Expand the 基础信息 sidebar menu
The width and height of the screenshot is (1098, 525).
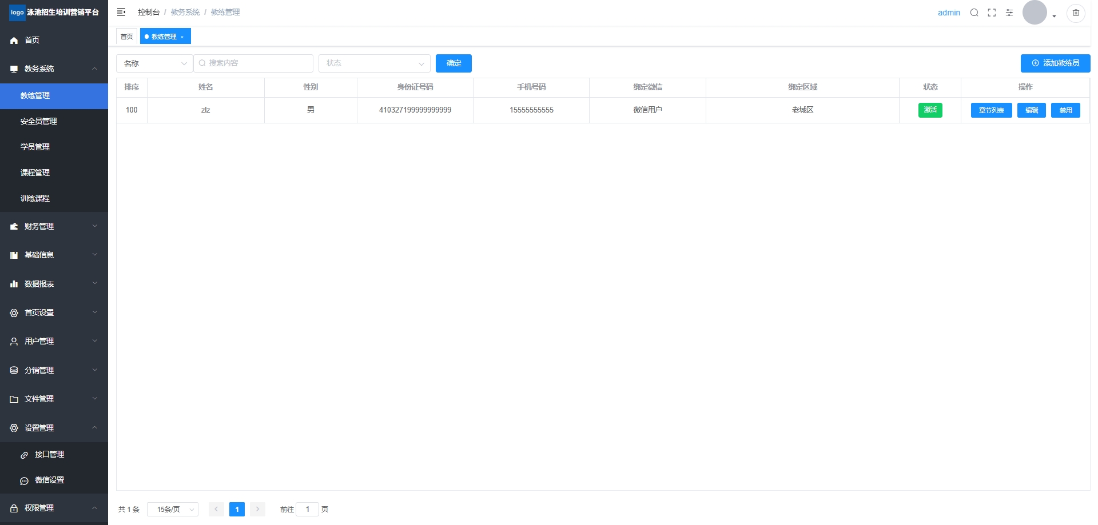[x=54, y=255]
